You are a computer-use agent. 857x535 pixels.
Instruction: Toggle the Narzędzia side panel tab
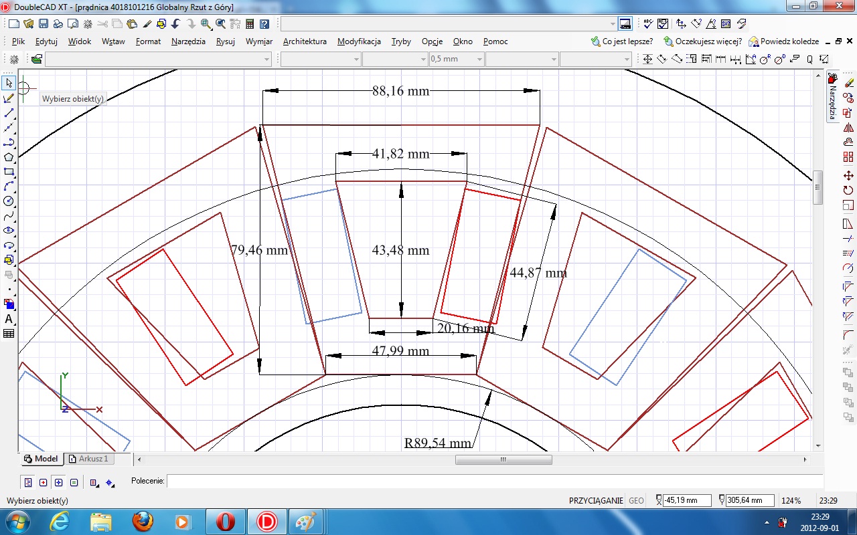(832, 97)
